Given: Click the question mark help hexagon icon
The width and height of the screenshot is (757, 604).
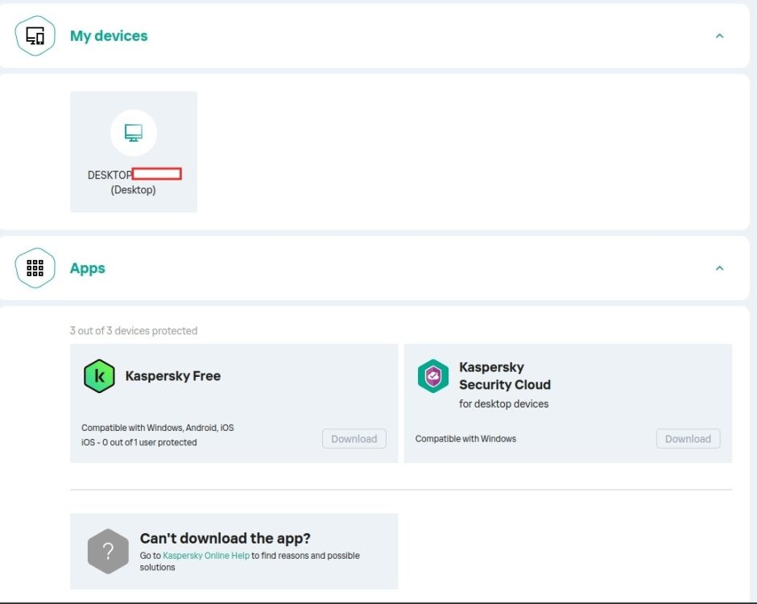Looking at the screenshot, I should [108, 551].
